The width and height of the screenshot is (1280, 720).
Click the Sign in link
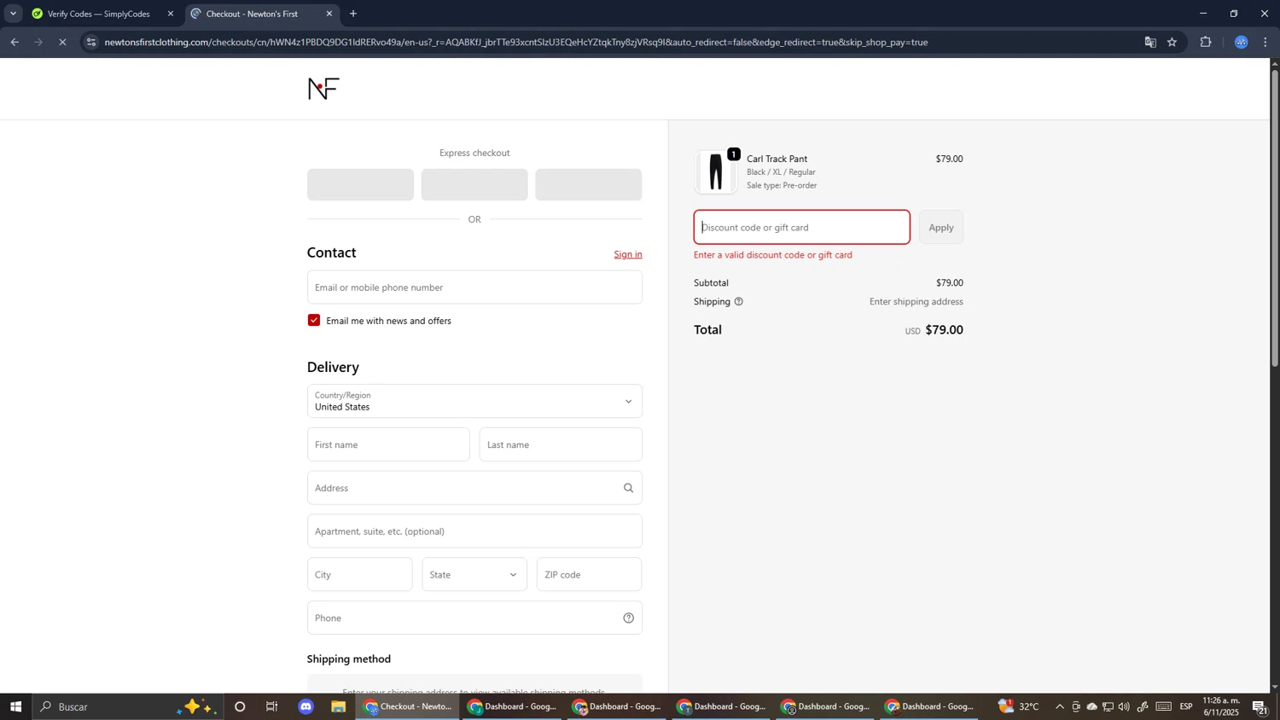[628, 254]
